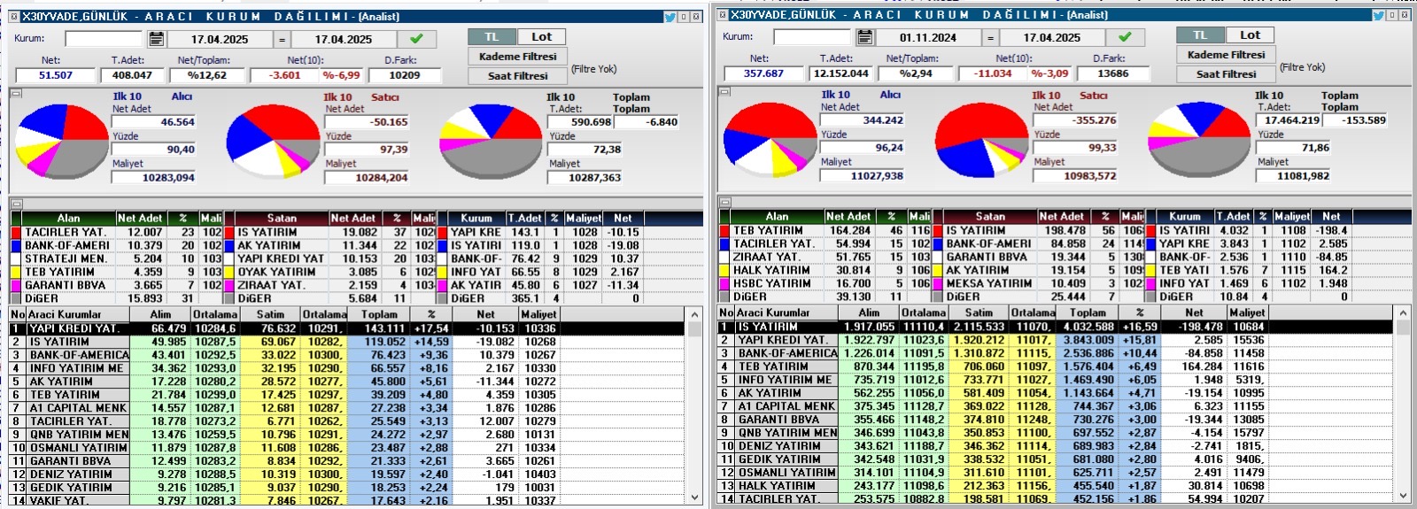
Task: Select GEDIK YATIRIM row 11, Net 357.687 window
Action: [x=1056, y=459]
